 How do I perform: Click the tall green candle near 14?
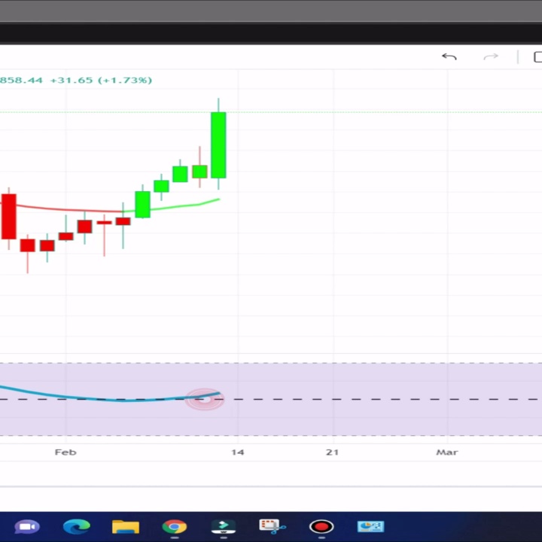(x=218, y=145)
